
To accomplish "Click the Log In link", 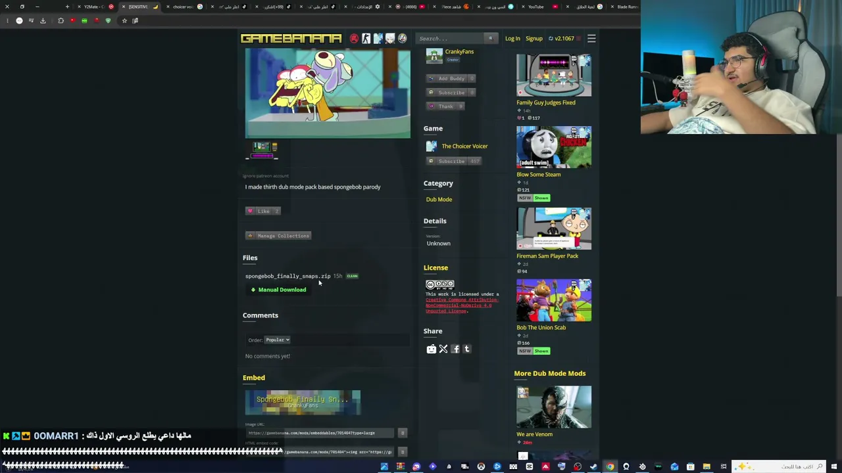I will tap(512, 39).
